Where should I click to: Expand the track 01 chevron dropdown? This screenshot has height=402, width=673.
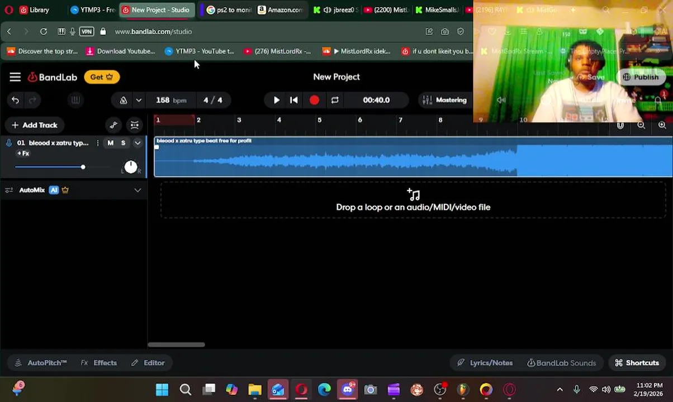[x=138, y=143]
